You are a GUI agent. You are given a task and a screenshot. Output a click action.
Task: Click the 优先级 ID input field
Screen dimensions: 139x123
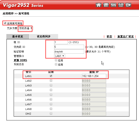click(x=69, y=47)
